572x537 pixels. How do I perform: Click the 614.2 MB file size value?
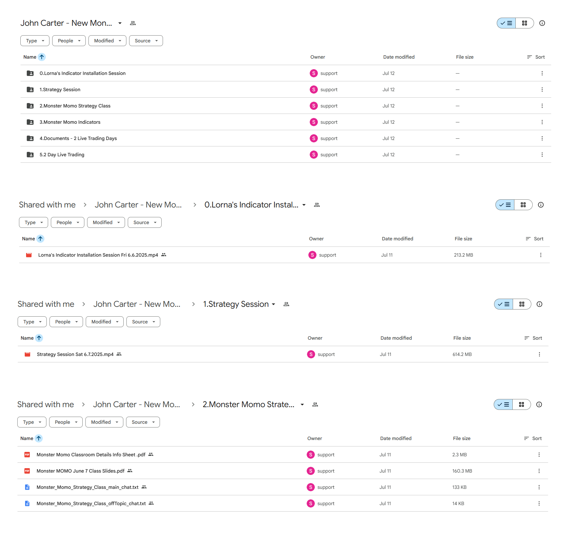click(x=462, y=354)
